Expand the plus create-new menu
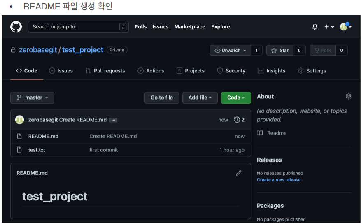361x223 pixels. [x=329, y=27]
